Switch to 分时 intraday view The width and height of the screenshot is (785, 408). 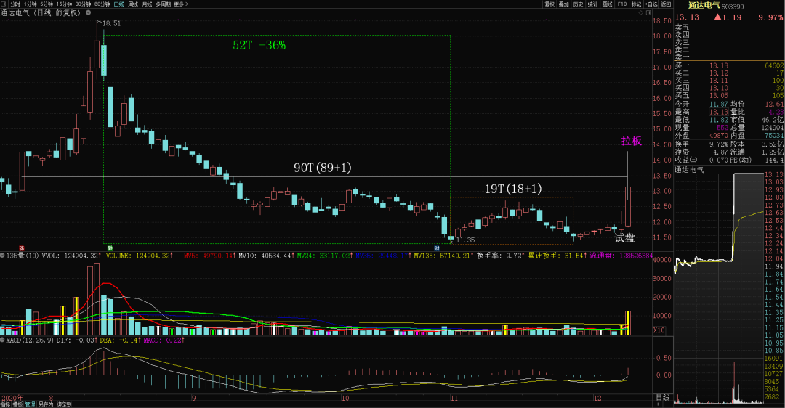click(15, 4)
